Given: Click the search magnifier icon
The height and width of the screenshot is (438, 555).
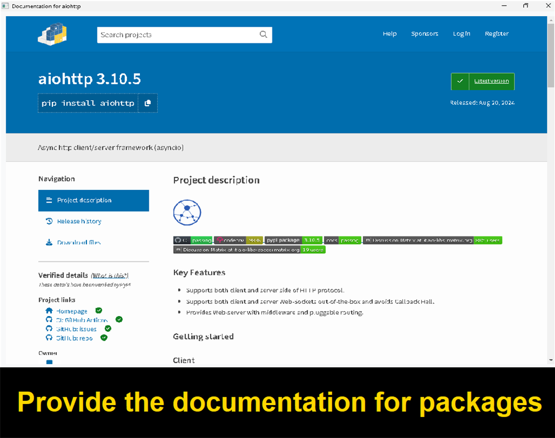Looking at the screenshot, I should [263, 34].
